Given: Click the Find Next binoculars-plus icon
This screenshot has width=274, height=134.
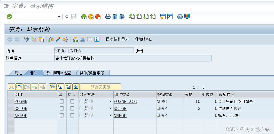Looking at the screenshot, I should coord(122,17).
